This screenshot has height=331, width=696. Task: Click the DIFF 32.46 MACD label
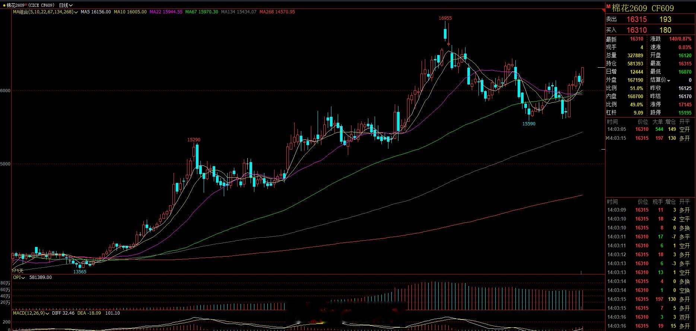click(x=63, y=313)
